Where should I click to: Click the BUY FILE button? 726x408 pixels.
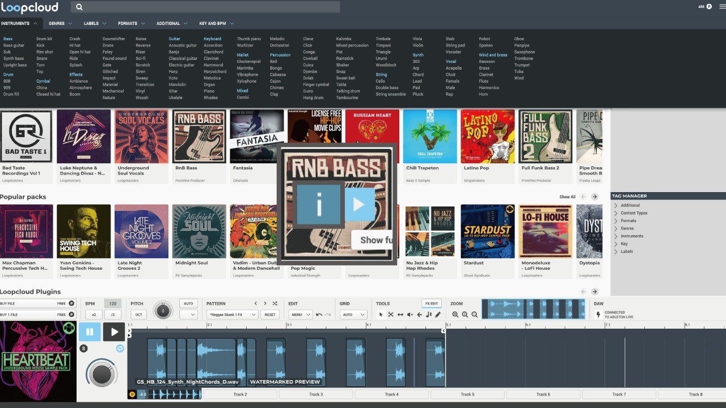37,304
